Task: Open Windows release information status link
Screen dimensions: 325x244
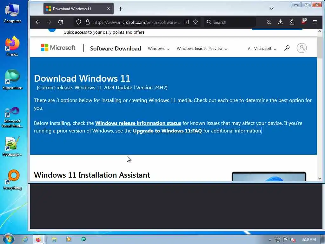Action: 138,123
